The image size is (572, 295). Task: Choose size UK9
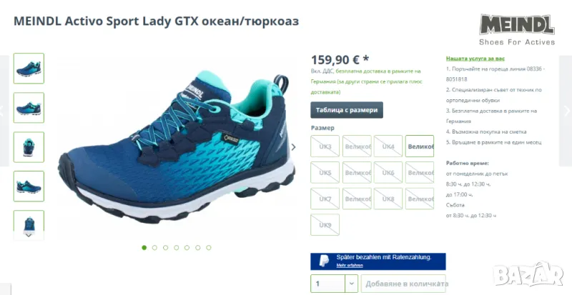[x=325, y=224]
